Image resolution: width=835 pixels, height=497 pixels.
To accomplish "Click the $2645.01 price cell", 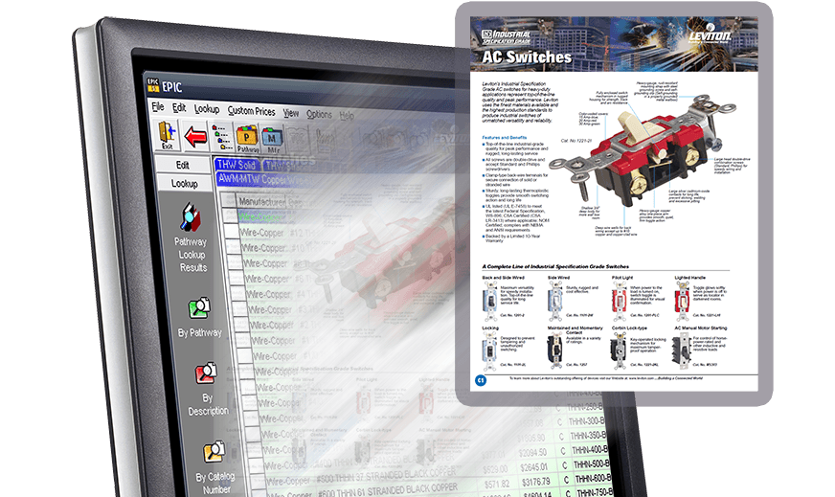I will pyautogui.click(x=533, y=467).
